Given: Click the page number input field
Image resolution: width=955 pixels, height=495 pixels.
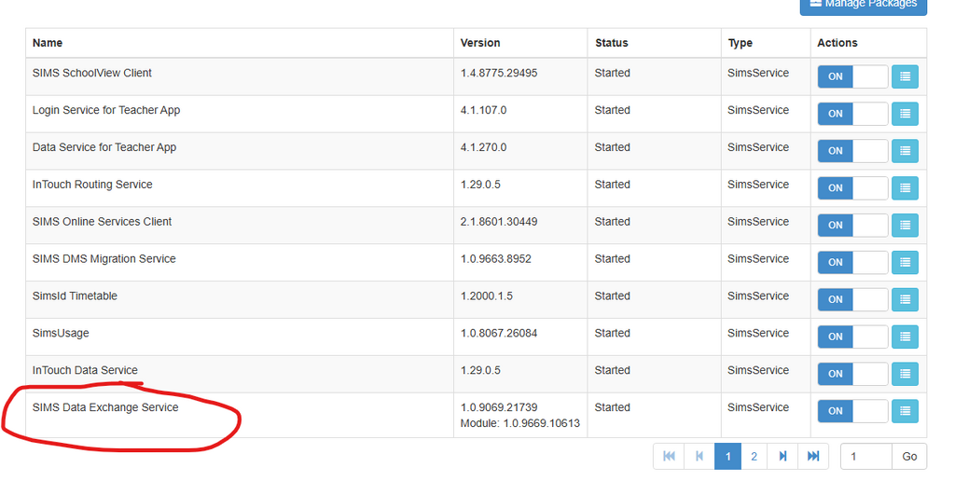Looking at the screenshot, I should coord(866,457).
